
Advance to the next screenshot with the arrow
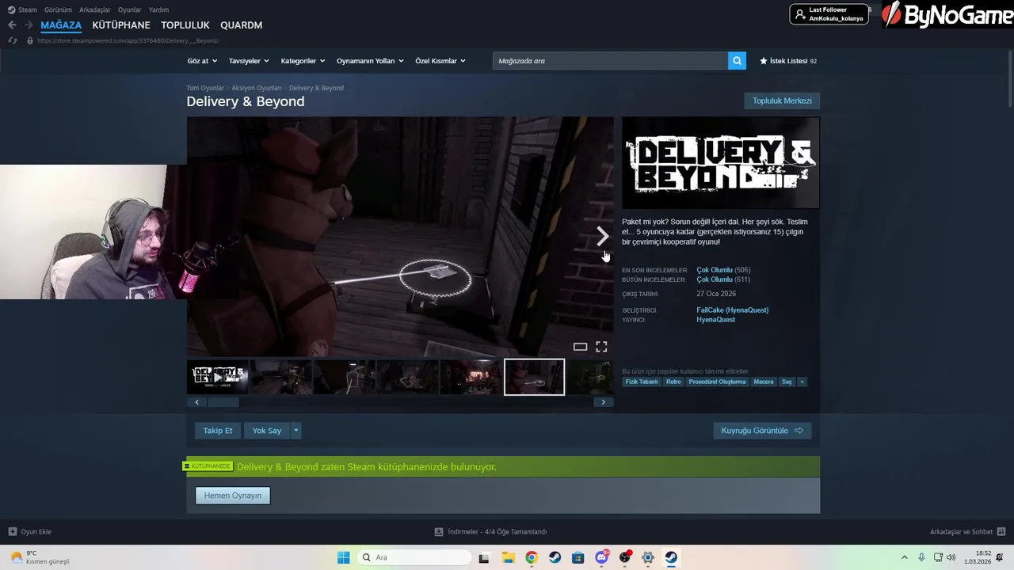tap(602, 236)
